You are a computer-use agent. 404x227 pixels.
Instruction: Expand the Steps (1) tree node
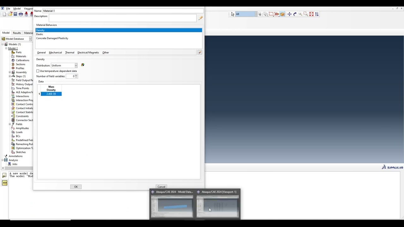click(10, 76)
